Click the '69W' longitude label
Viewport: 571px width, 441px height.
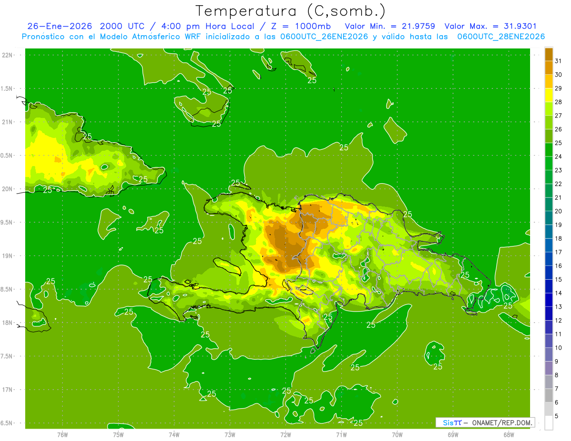[453, 434]
